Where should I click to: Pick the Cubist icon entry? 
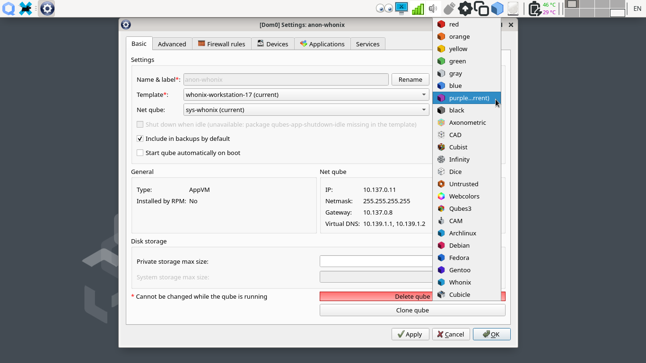pos(467,147)
